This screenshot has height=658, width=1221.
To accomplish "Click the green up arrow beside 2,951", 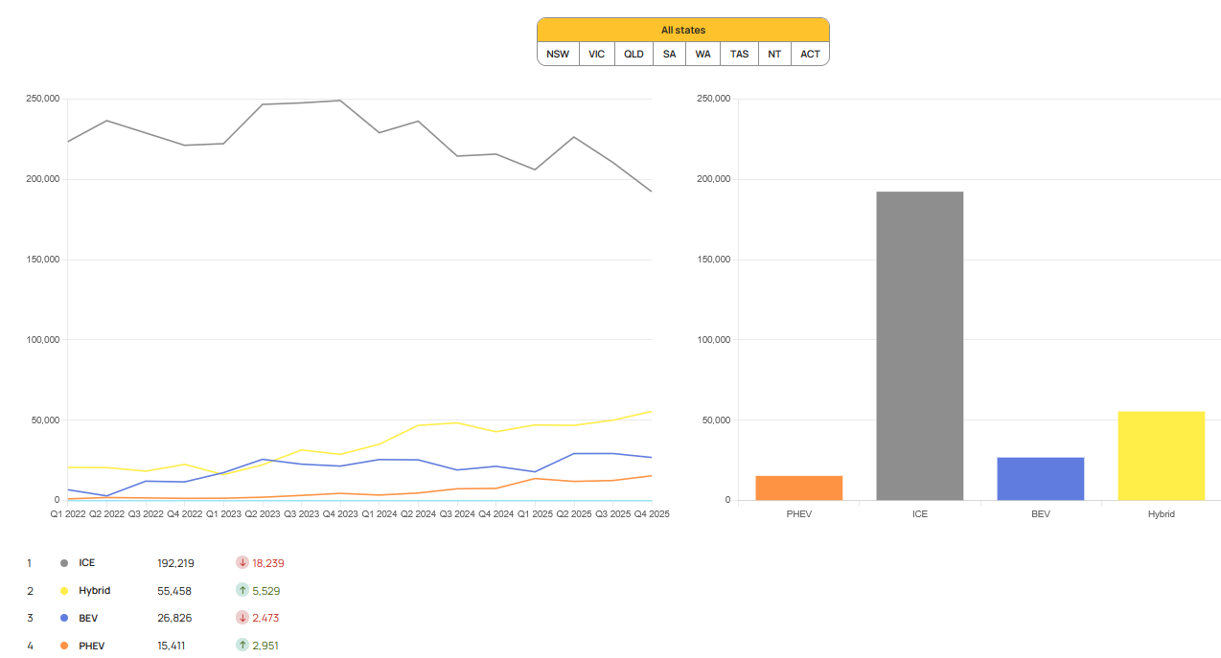I will pos(242,646).
